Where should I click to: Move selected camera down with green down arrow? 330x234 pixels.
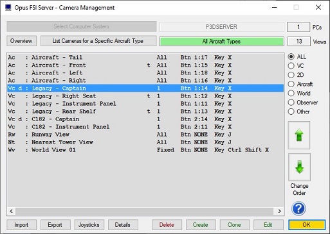click(x=299, y=167)
